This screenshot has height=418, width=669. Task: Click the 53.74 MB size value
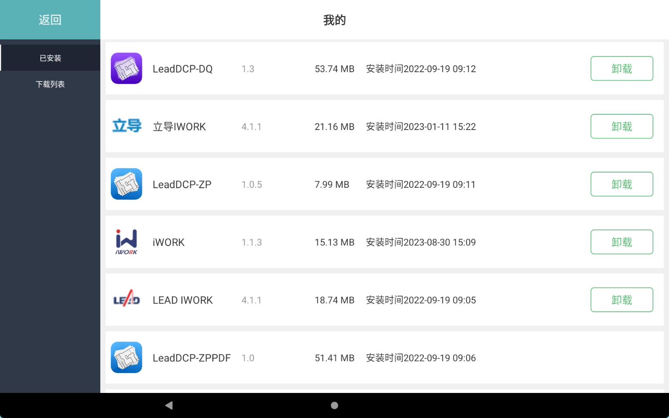point(334,69)
